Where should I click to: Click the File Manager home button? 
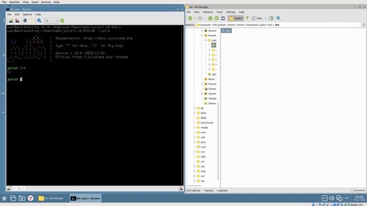(x=217, y=18)
